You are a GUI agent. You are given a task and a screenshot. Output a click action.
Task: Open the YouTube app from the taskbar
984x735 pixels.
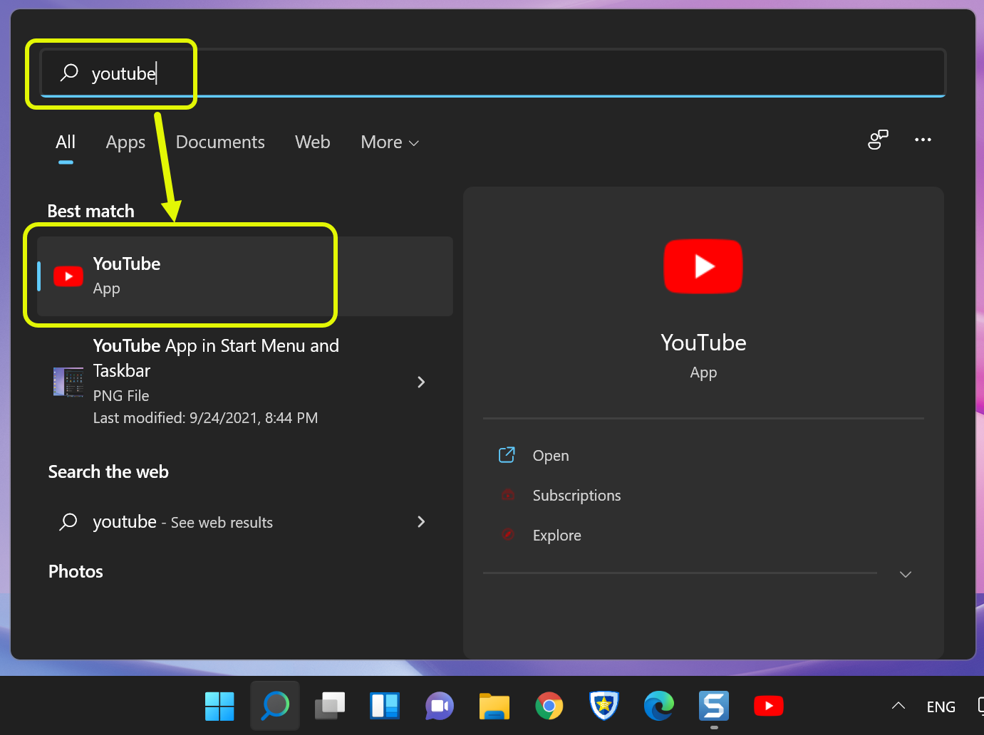pyautogui.click(x=768, y=706)
